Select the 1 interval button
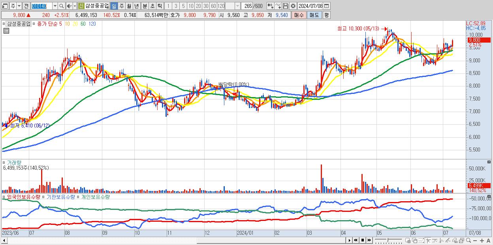This screenshot has width=493, height=245. click(x=168, y=6)
